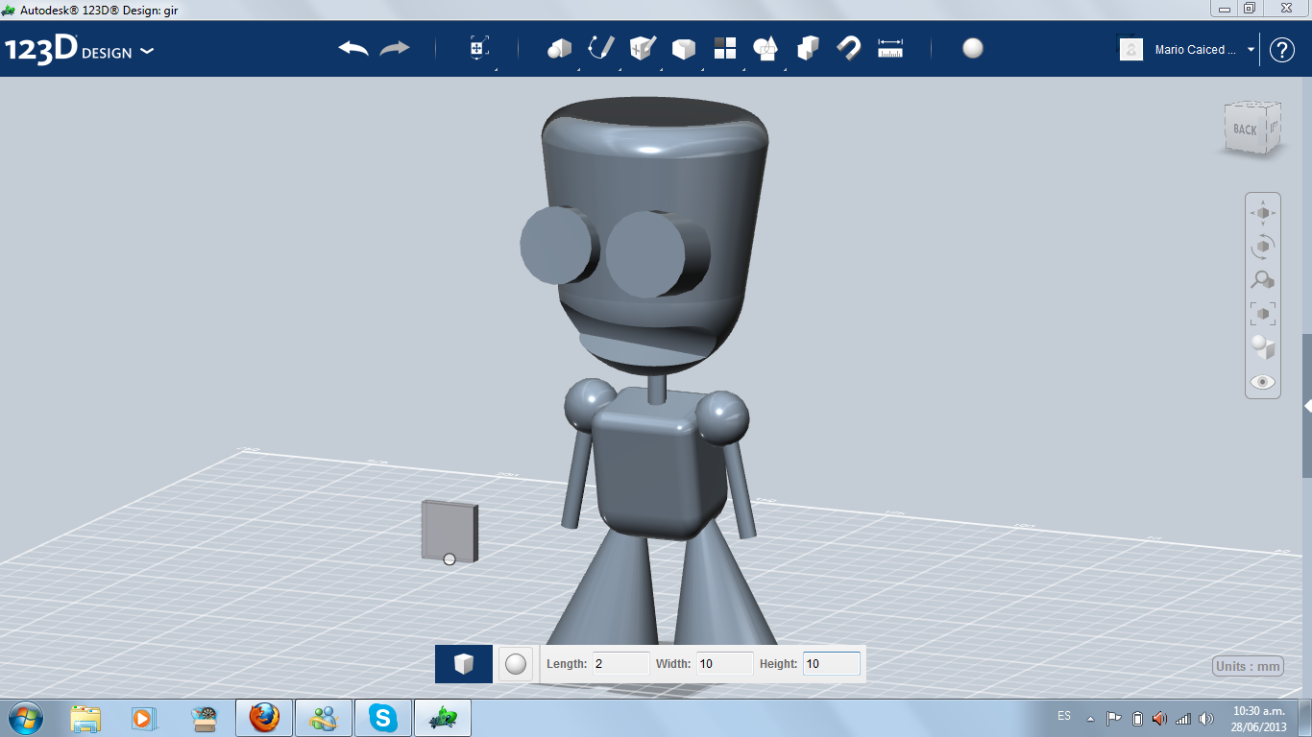Select the box primitive option button
The width and height of the screenshot is (1312, 737).
(464, 664)
